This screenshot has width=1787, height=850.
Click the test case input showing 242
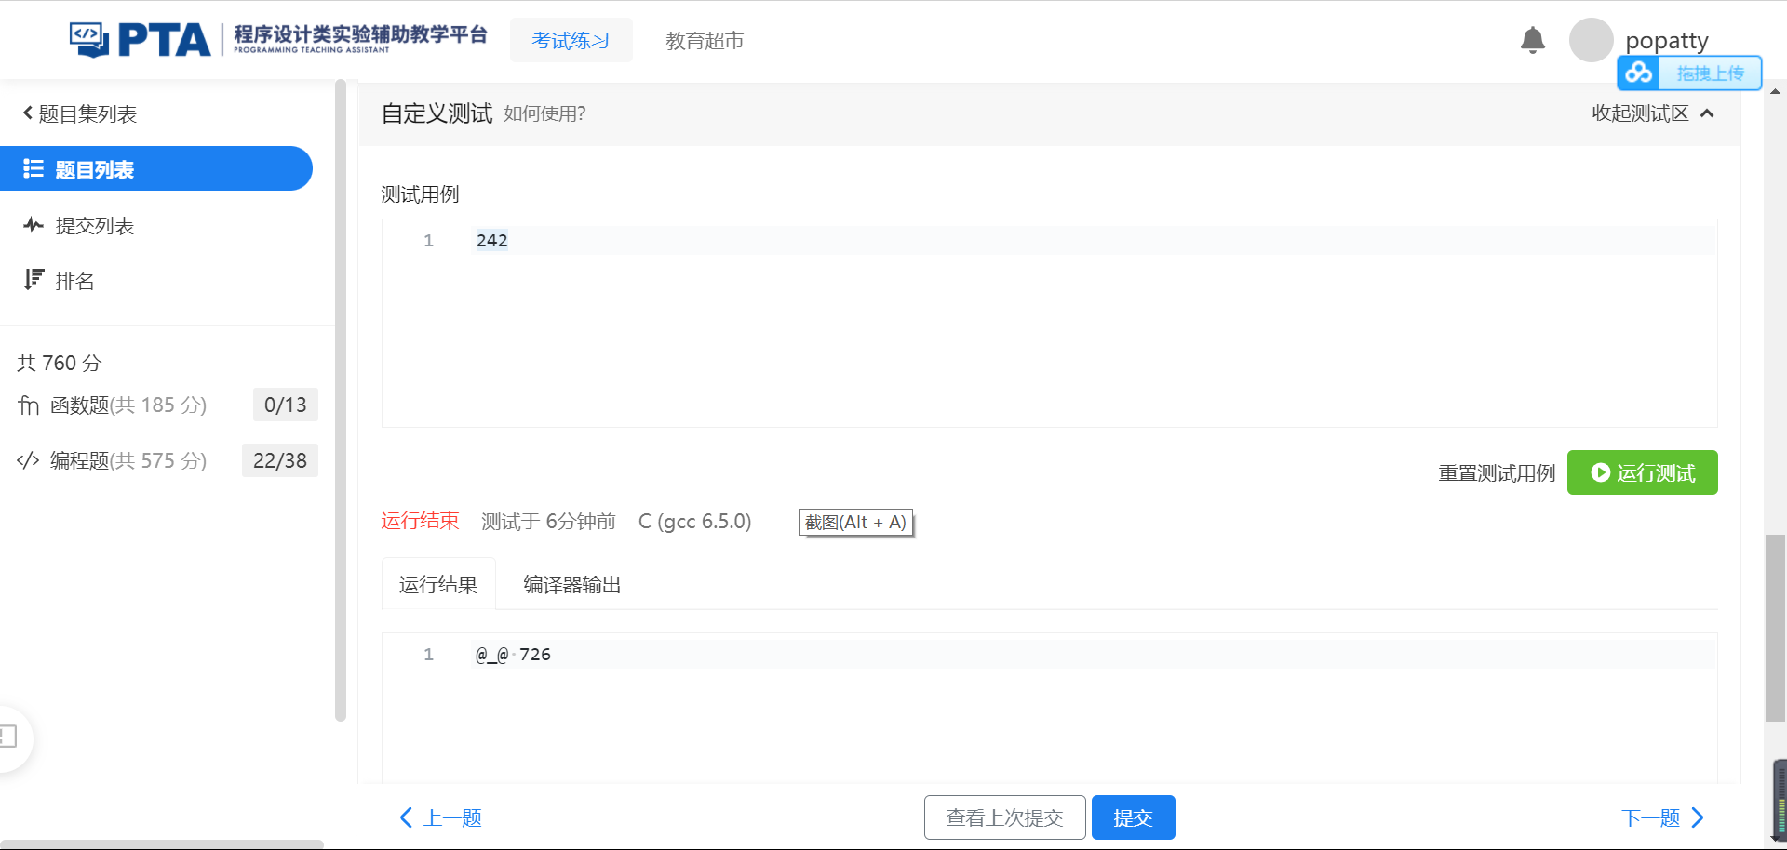pyautogui.click(x=491, y=239)
